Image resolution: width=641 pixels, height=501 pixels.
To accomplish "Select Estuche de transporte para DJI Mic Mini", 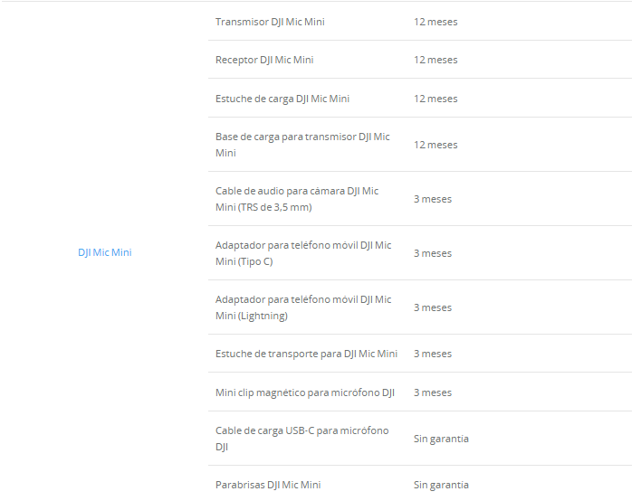I will coord(306,354).
